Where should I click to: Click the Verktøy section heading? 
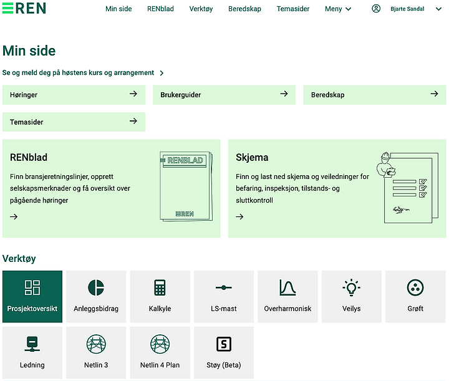19,259
